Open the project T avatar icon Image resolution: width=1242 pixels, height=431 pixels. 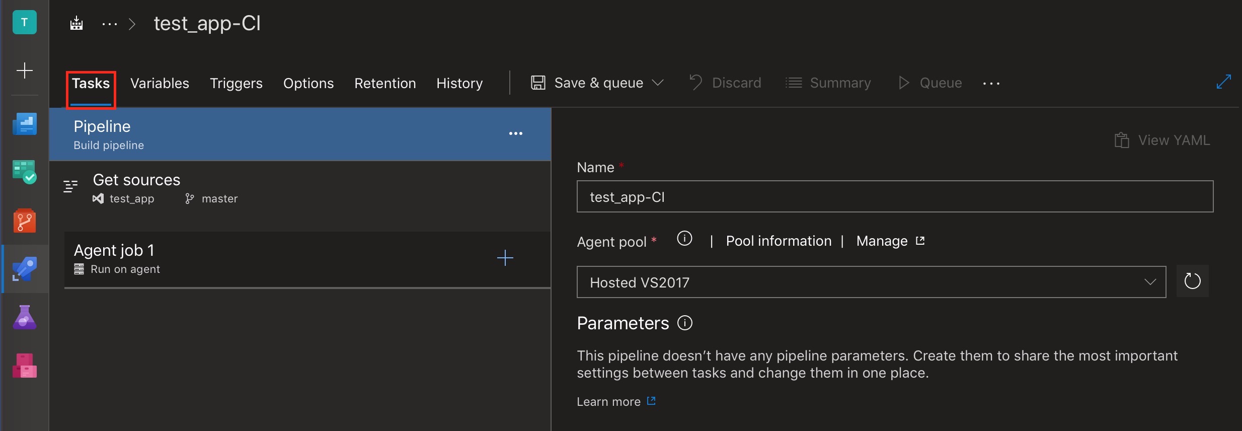pyautogui.click(x=24, y=23)
